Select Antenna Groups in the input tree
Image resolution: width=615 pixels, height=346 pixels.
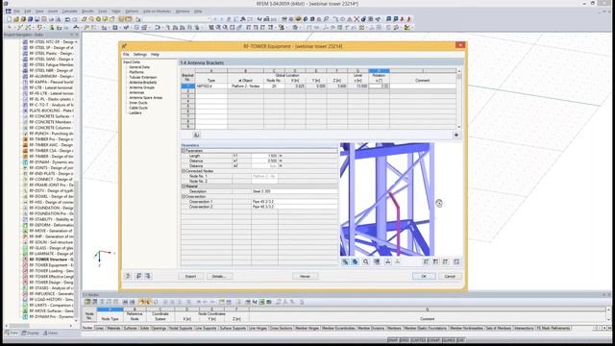point(142,87)
